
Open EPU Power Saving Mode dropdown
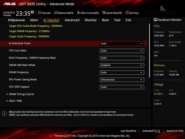point(122,80)
